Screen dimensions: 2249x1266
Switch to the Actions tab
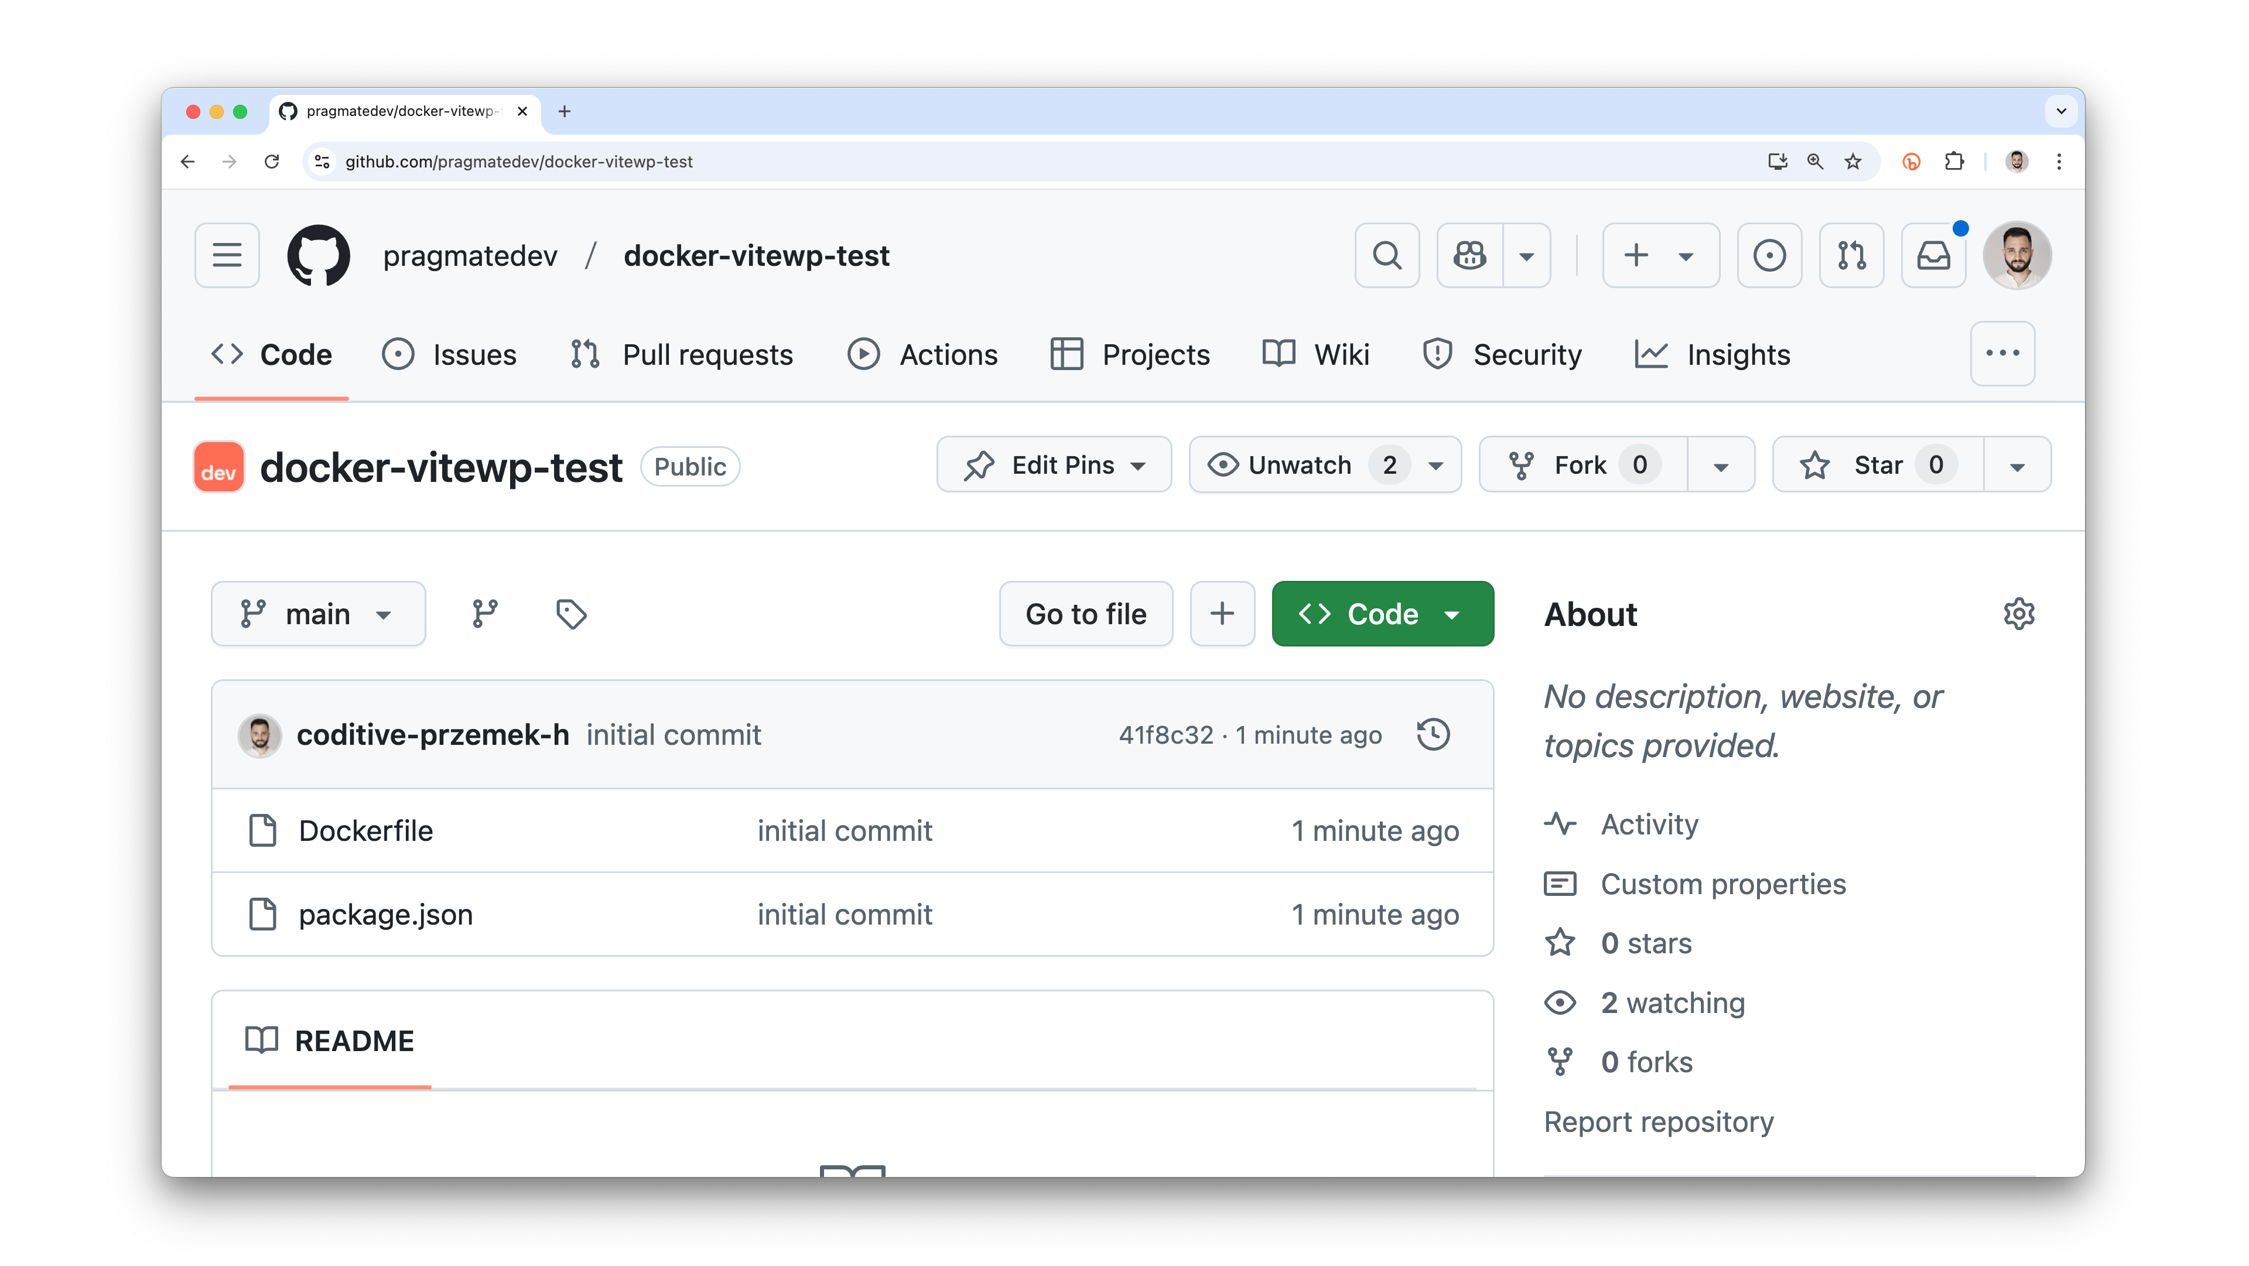922,354
